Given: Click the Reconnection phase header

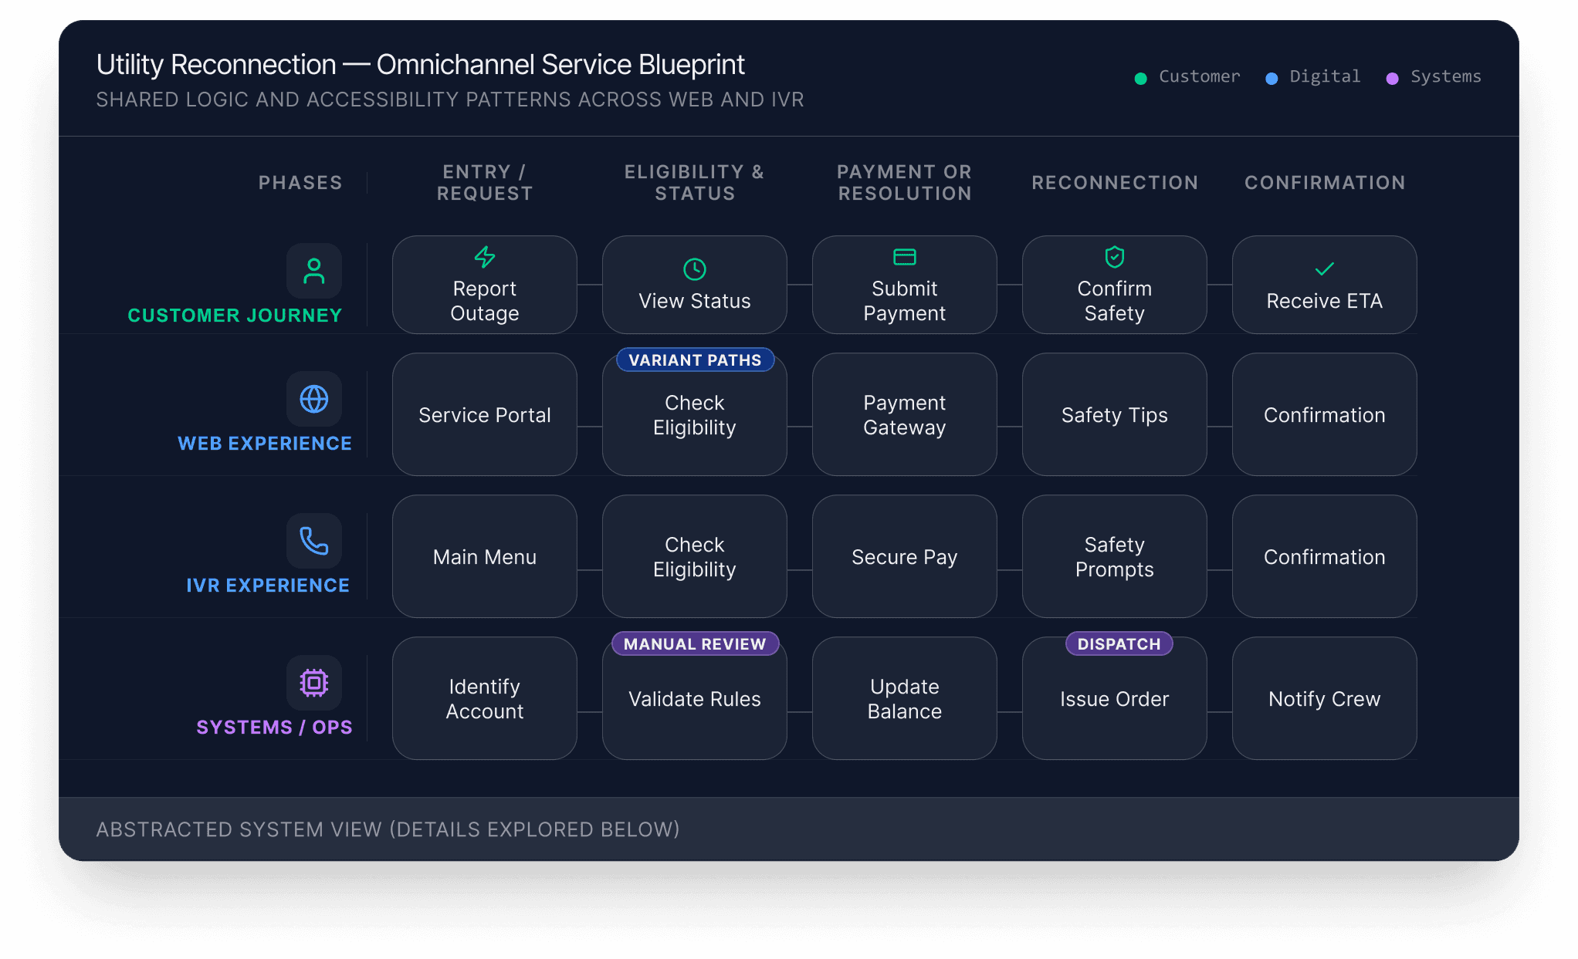Looking at the screenshot, I should pos(1114,183).
